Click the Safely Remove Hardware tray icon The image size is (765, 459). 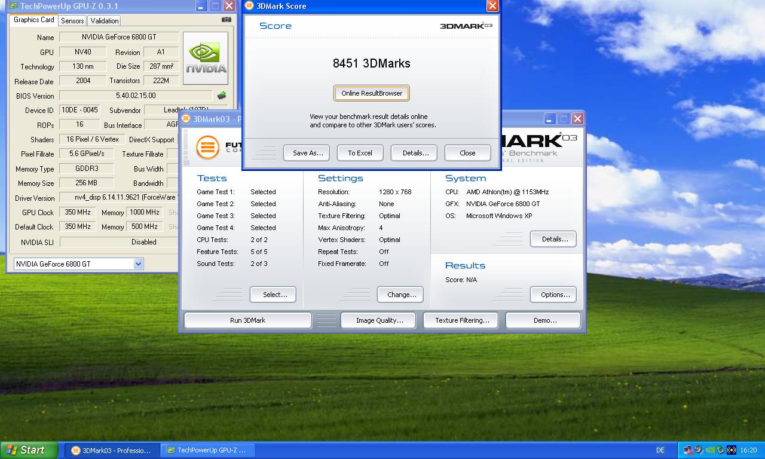(x=721, y=450)
